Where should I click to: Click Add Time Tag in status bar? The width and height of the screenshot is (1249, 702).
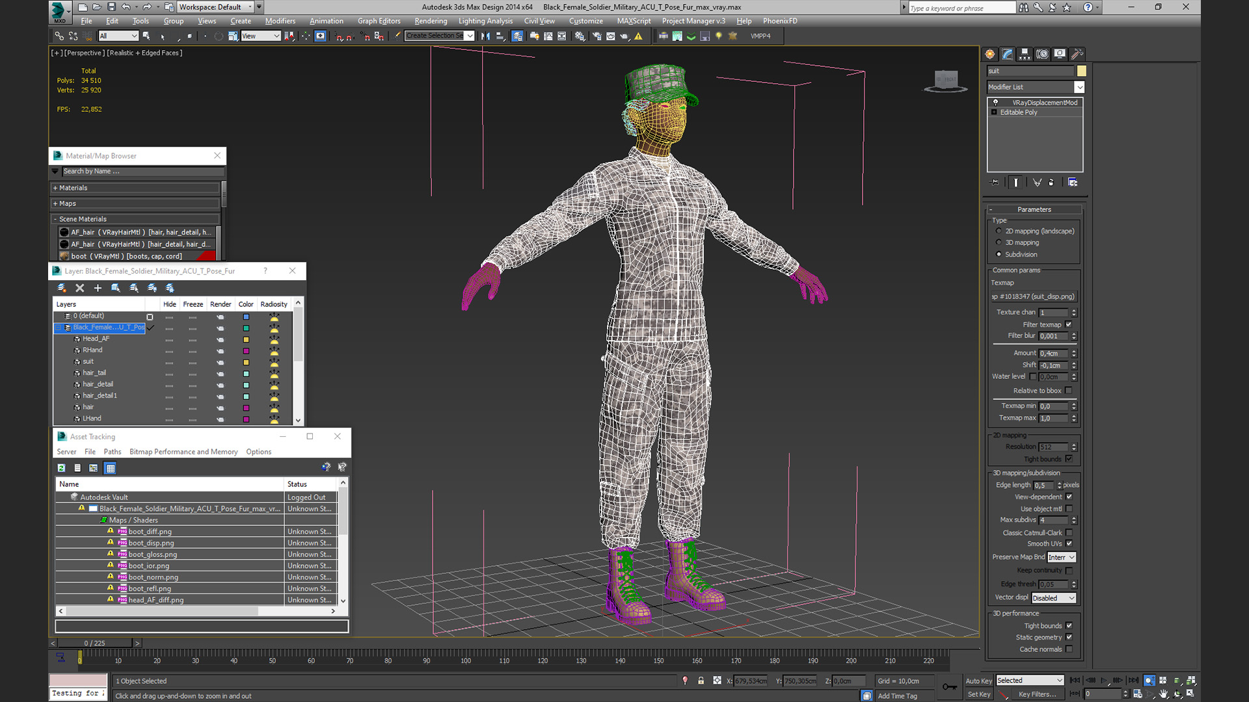click(x=897, y=695)
